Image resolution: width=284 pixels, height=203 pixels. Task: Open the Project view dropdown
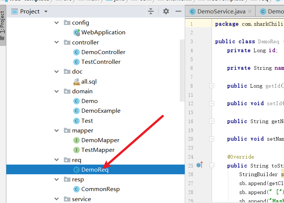(x=46, y=12)
